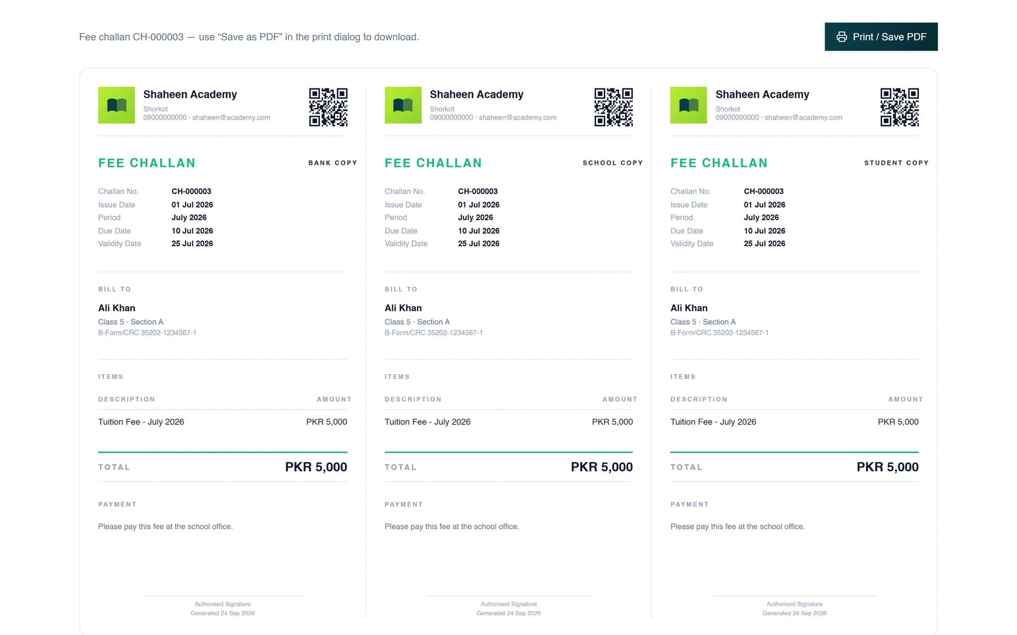The height and width of the screenshot is (635, 1017).
Task: Click bold total PKR 5,000 on School Copy
Action: pyautogui.click(x=602, y=467)
